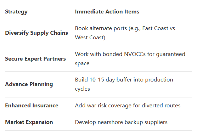This screenshot has height=135, width=197.
Task: Click the Immediate Action Items header
Action: pos(107,12)
